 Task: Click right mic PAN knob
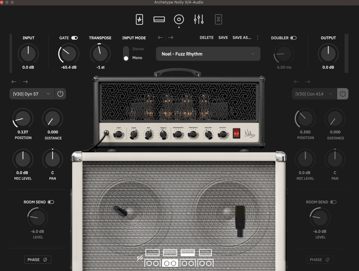tap(335, 159)
